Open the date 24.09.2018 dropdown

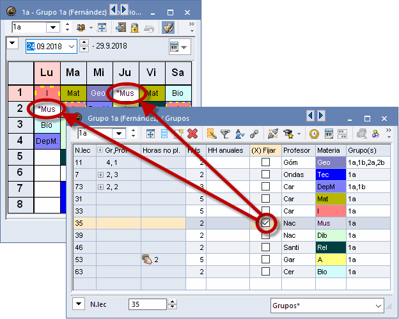70,47
